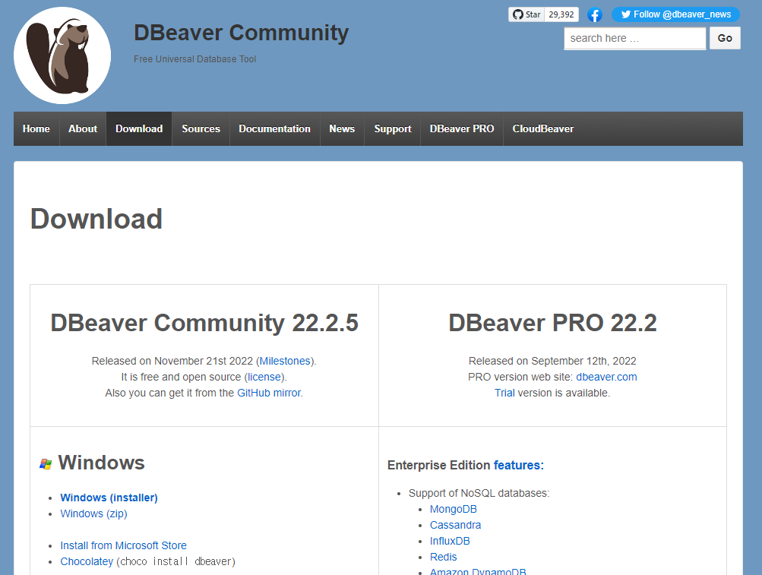Screen dimensions: 762x575
Task: Open the Facebook icon link
Action: point(594,15)
